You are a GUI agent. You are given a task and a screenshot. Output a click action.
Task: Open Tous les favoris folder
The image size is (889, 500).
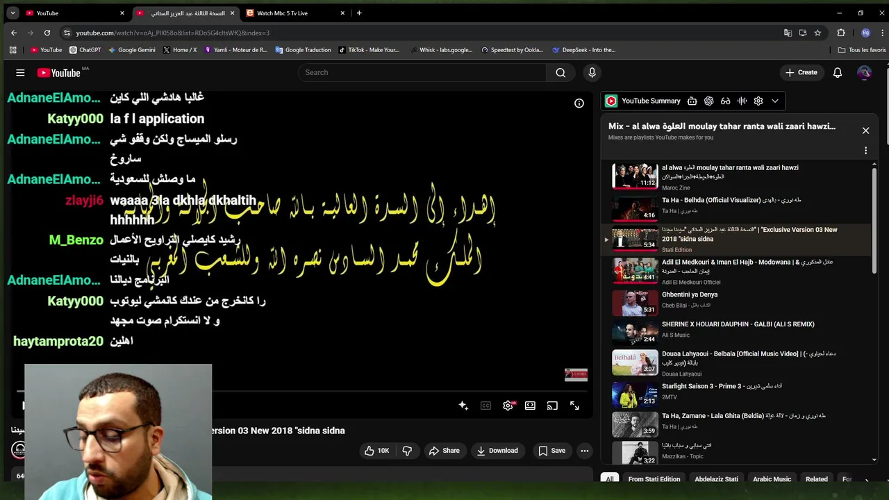click(x=862, y=50)
